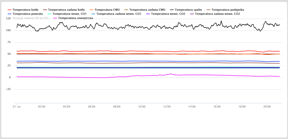Click the 20:00 tick label on x-axis
288x139 pixels.
pos(267,107)
